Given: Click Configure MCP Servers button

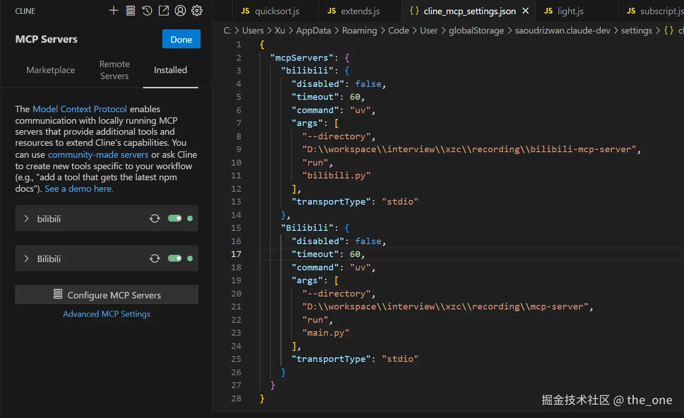Looking at the screenshot, I should pyautogui.click(x=107, y=295).
